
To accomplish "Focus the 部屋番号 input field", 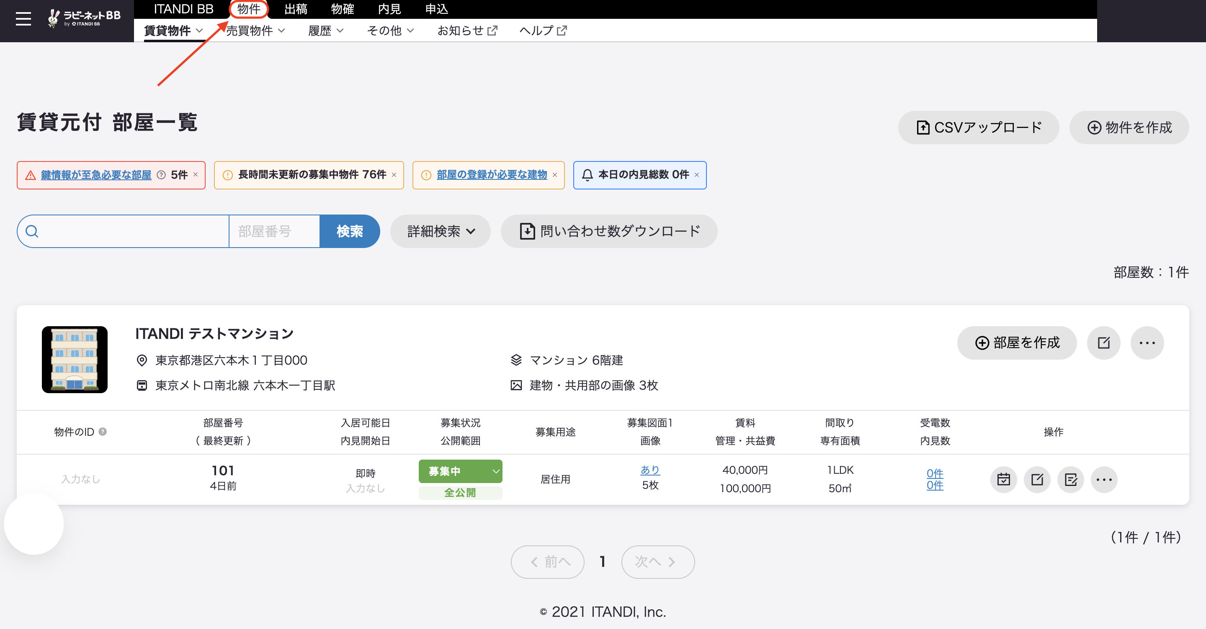I will (274, 231).
